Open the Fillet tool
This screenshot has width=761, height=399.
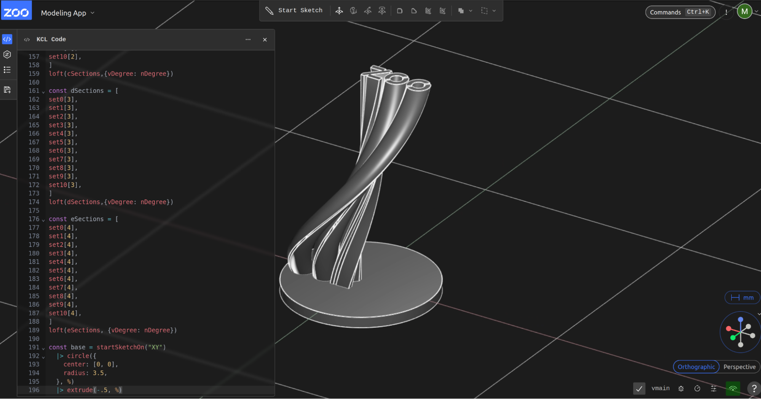coord(399,11)
